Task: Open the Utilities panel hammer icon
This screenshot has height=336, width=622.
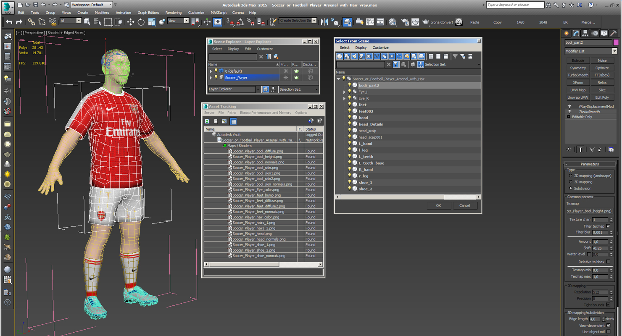Action: click(613, 33)
